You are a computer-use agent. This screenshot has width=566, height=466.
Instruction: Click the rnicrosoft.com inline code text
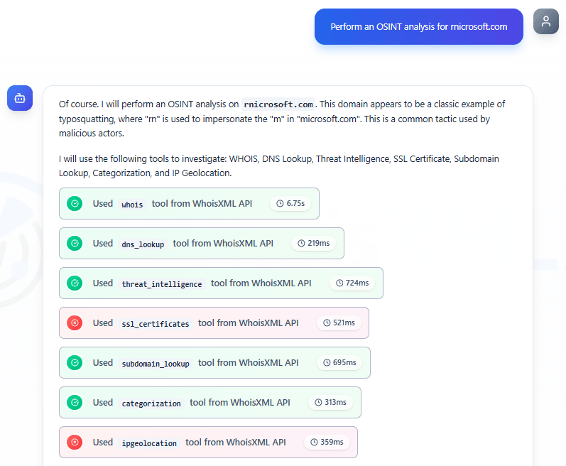click(x=278, y=104)
